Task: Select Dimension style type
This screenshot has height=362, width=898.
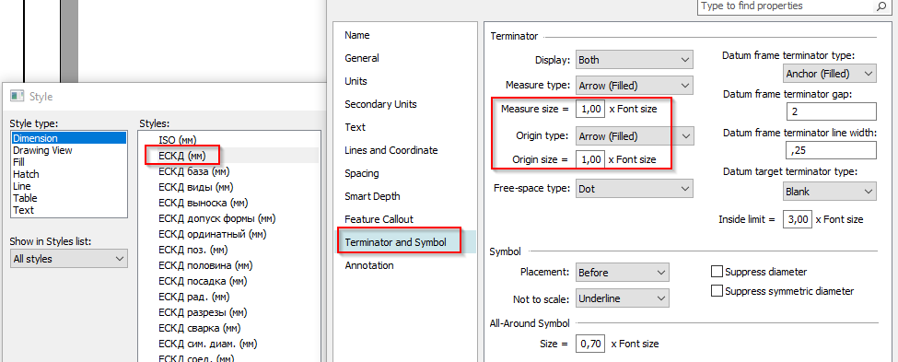Action: [x=69, y=138]
